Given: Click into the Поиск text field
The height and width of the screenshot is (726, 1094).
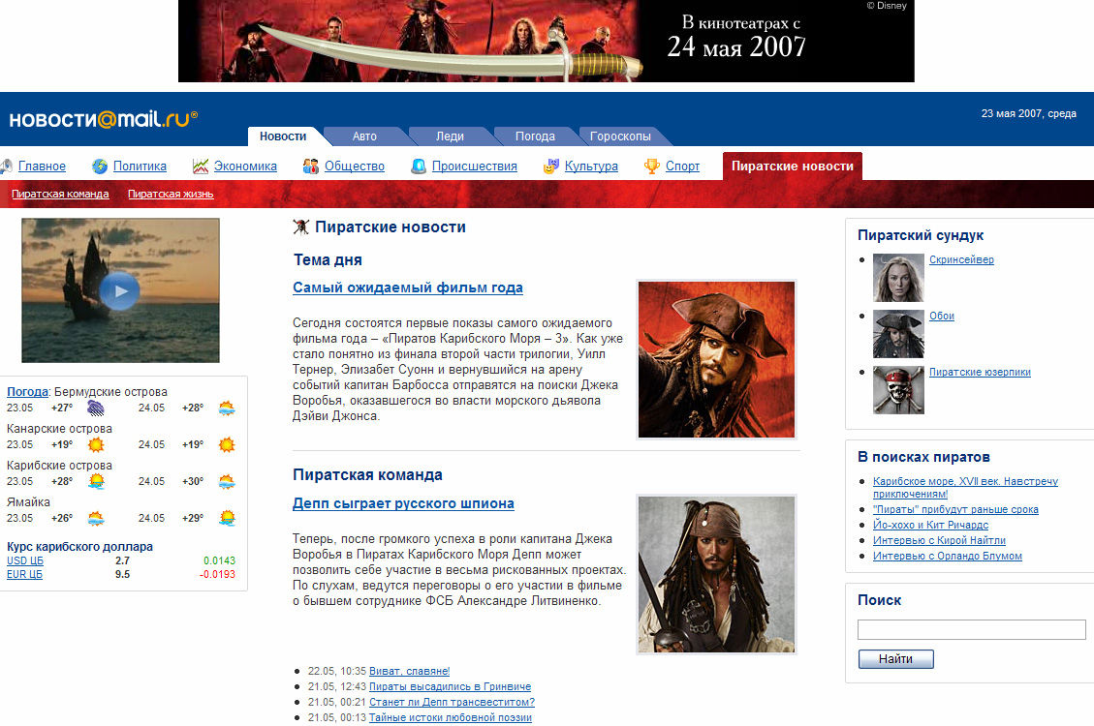Looking at the screenshot, I should tap(971, 630).
